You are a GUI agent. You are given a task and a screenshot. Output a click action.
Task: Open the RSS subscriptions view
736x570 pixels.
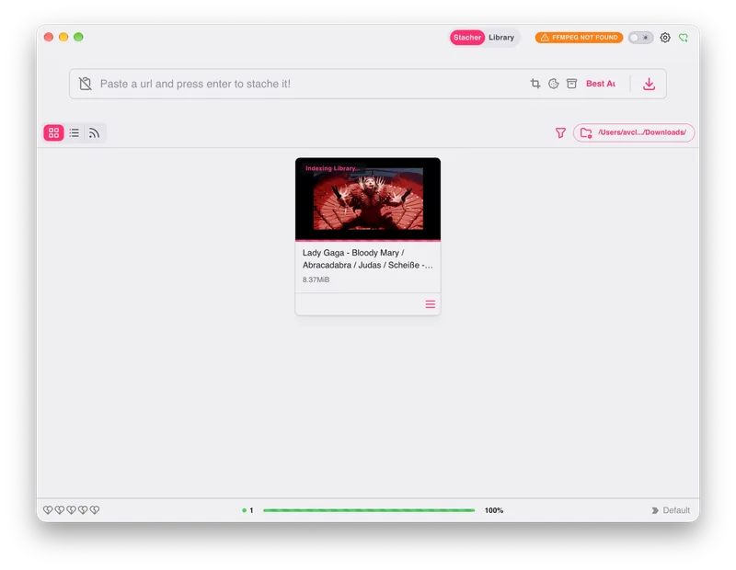95,132
